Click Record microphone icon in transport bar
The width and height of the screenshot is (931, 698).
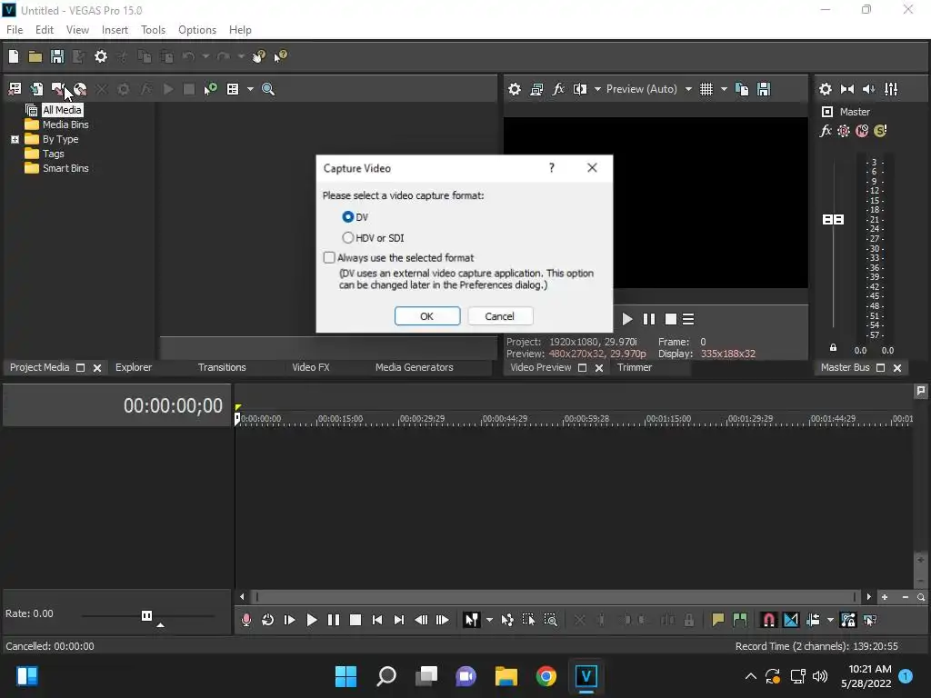point(245,620)
